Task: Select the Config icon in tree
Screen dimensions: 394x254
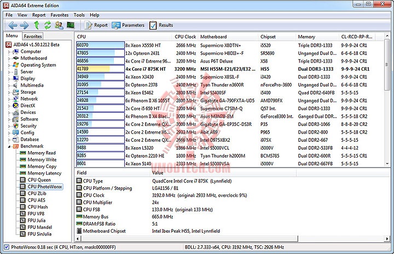Action: pos(15,132)
